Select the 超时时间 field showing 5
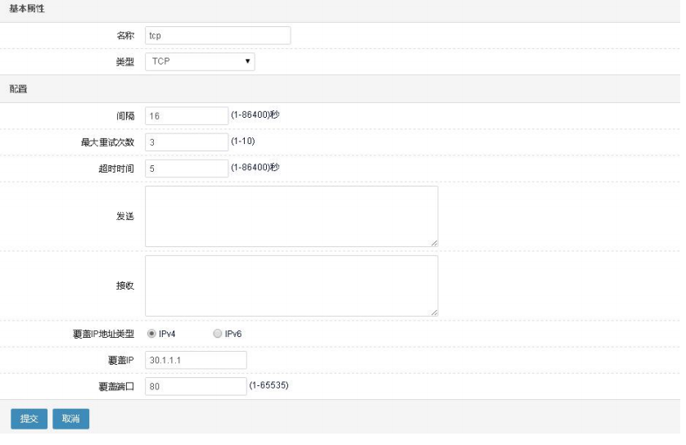Image resolution: width=686 pixels, height=445 pixels. tap(187, 169)
